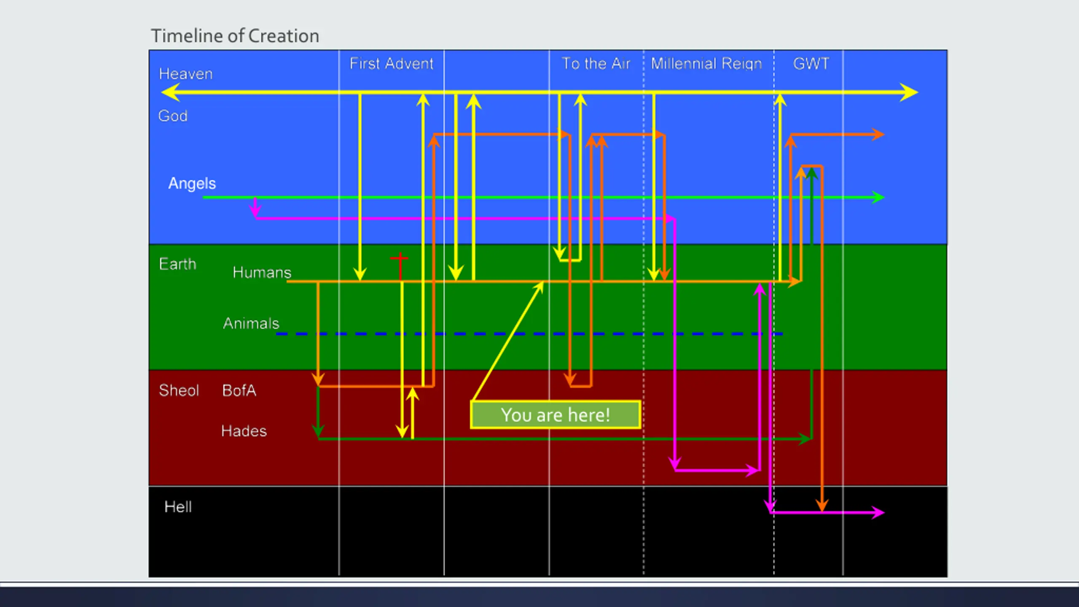Screen dimensions: 1079x607
Task: Click the 'Animals' label
Action: pos(251,324)
